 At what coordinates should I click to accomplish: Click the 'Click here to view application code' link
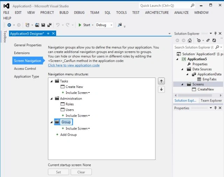74,65
